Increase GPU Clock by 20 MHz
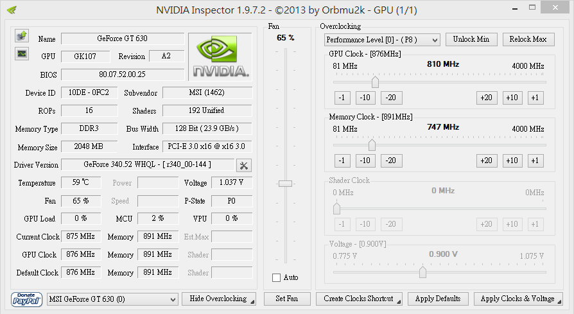 487,98
